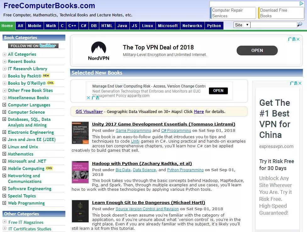307x232 pixels.
Task: Close the ExpressVPN sidebar ad
Action: pyautogui.click(x=300, y=83)
